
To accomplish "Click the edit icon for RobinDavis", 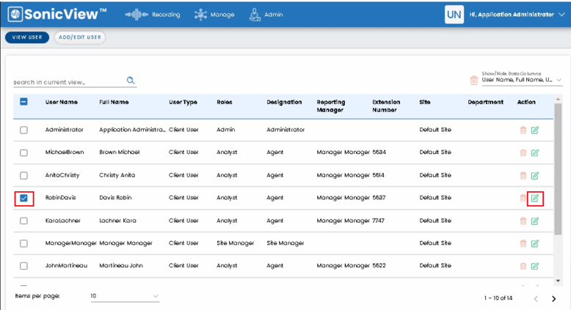I will pyautogui.click(x=534, y=198).
